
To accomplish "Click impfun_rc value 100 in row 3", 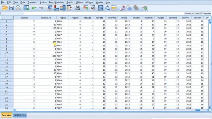I will tap(46, 28).
